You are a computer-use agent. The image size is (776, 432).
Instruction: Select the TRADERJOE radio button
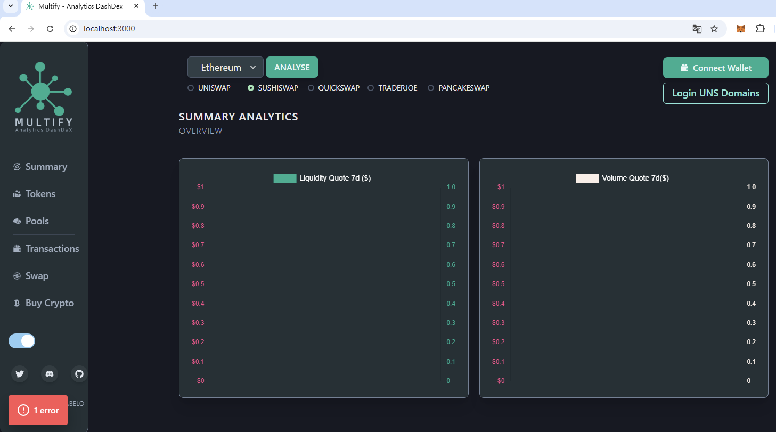pyautogui.click(x=371, y=88)
